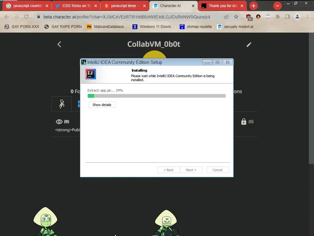Minimize the IntelliJ setup dialog
The height and width of the screenshot is (236, 314).
[x=207, y=62]
